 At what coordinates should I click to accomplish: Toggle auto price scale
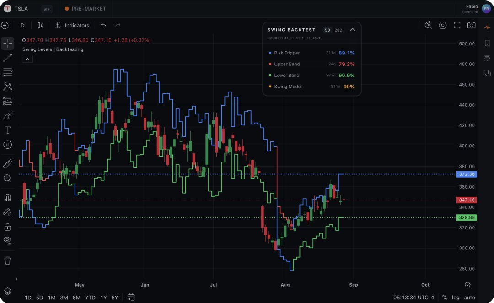(469, 298)
